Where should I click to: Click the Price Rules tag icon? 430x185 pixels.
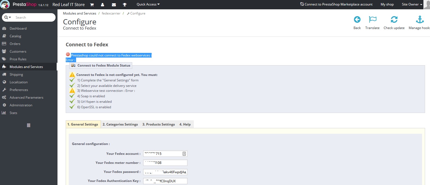[x=4, y=59]
